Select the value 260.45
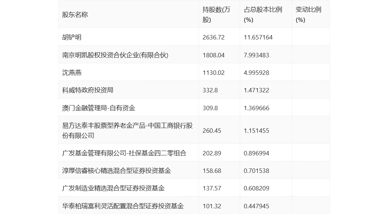 pyautogui.click(x=212, y=130)
